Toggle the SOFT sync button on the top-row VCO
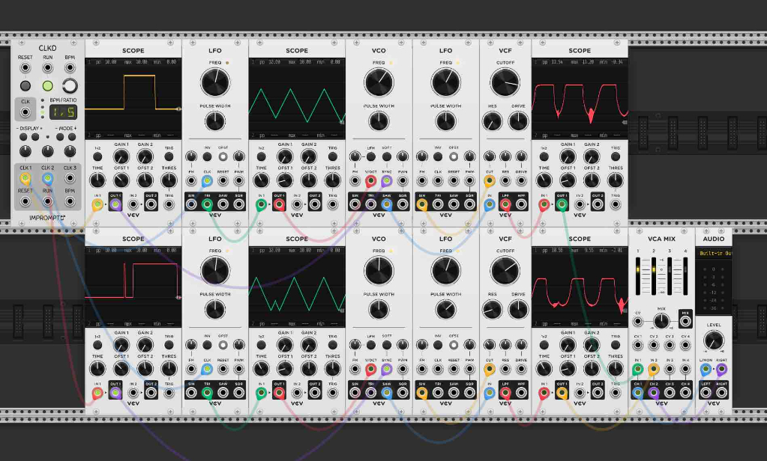Viewport: 767px width, 461px height. click(x=387, y=157)
